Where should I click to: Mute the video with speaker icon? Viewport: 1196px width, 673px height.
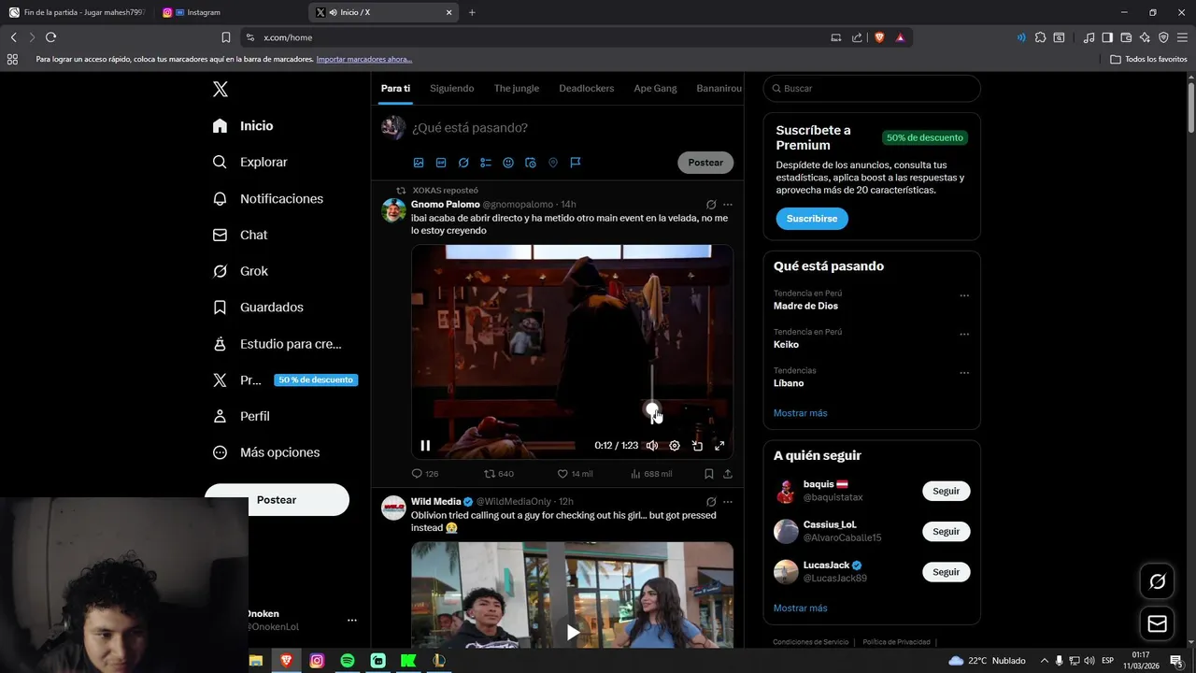[652, 446]
